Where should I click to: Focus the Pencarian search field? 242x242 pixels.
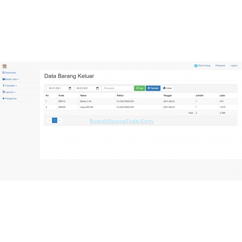point(118,88)
